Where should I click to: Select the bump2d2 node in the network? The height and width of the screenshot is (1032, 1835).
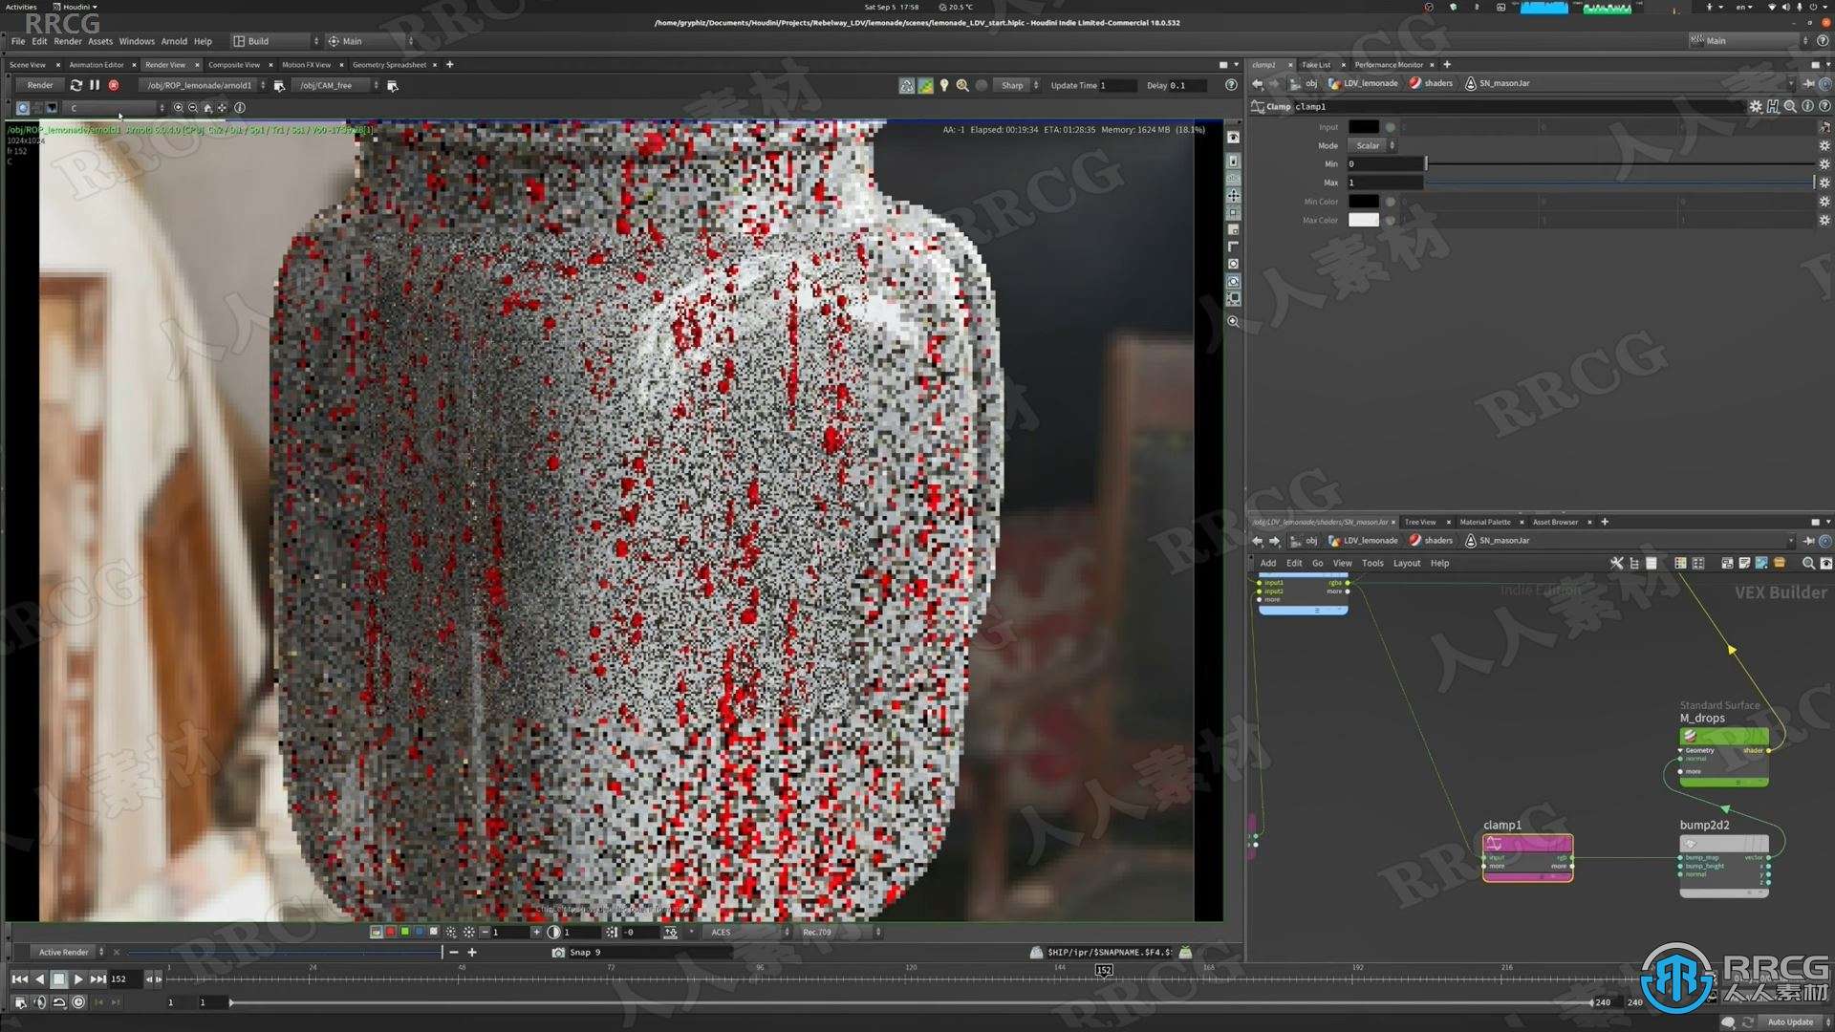1724,866
